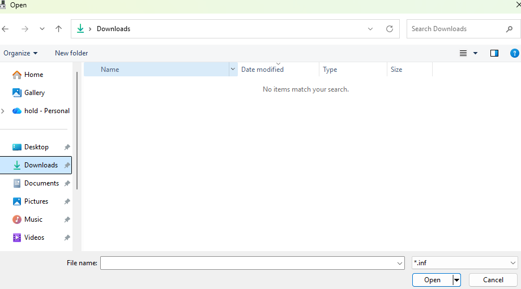This screenshot has height=289, width=521.
Task: Open the Organize menu
Action: point(20,53)
